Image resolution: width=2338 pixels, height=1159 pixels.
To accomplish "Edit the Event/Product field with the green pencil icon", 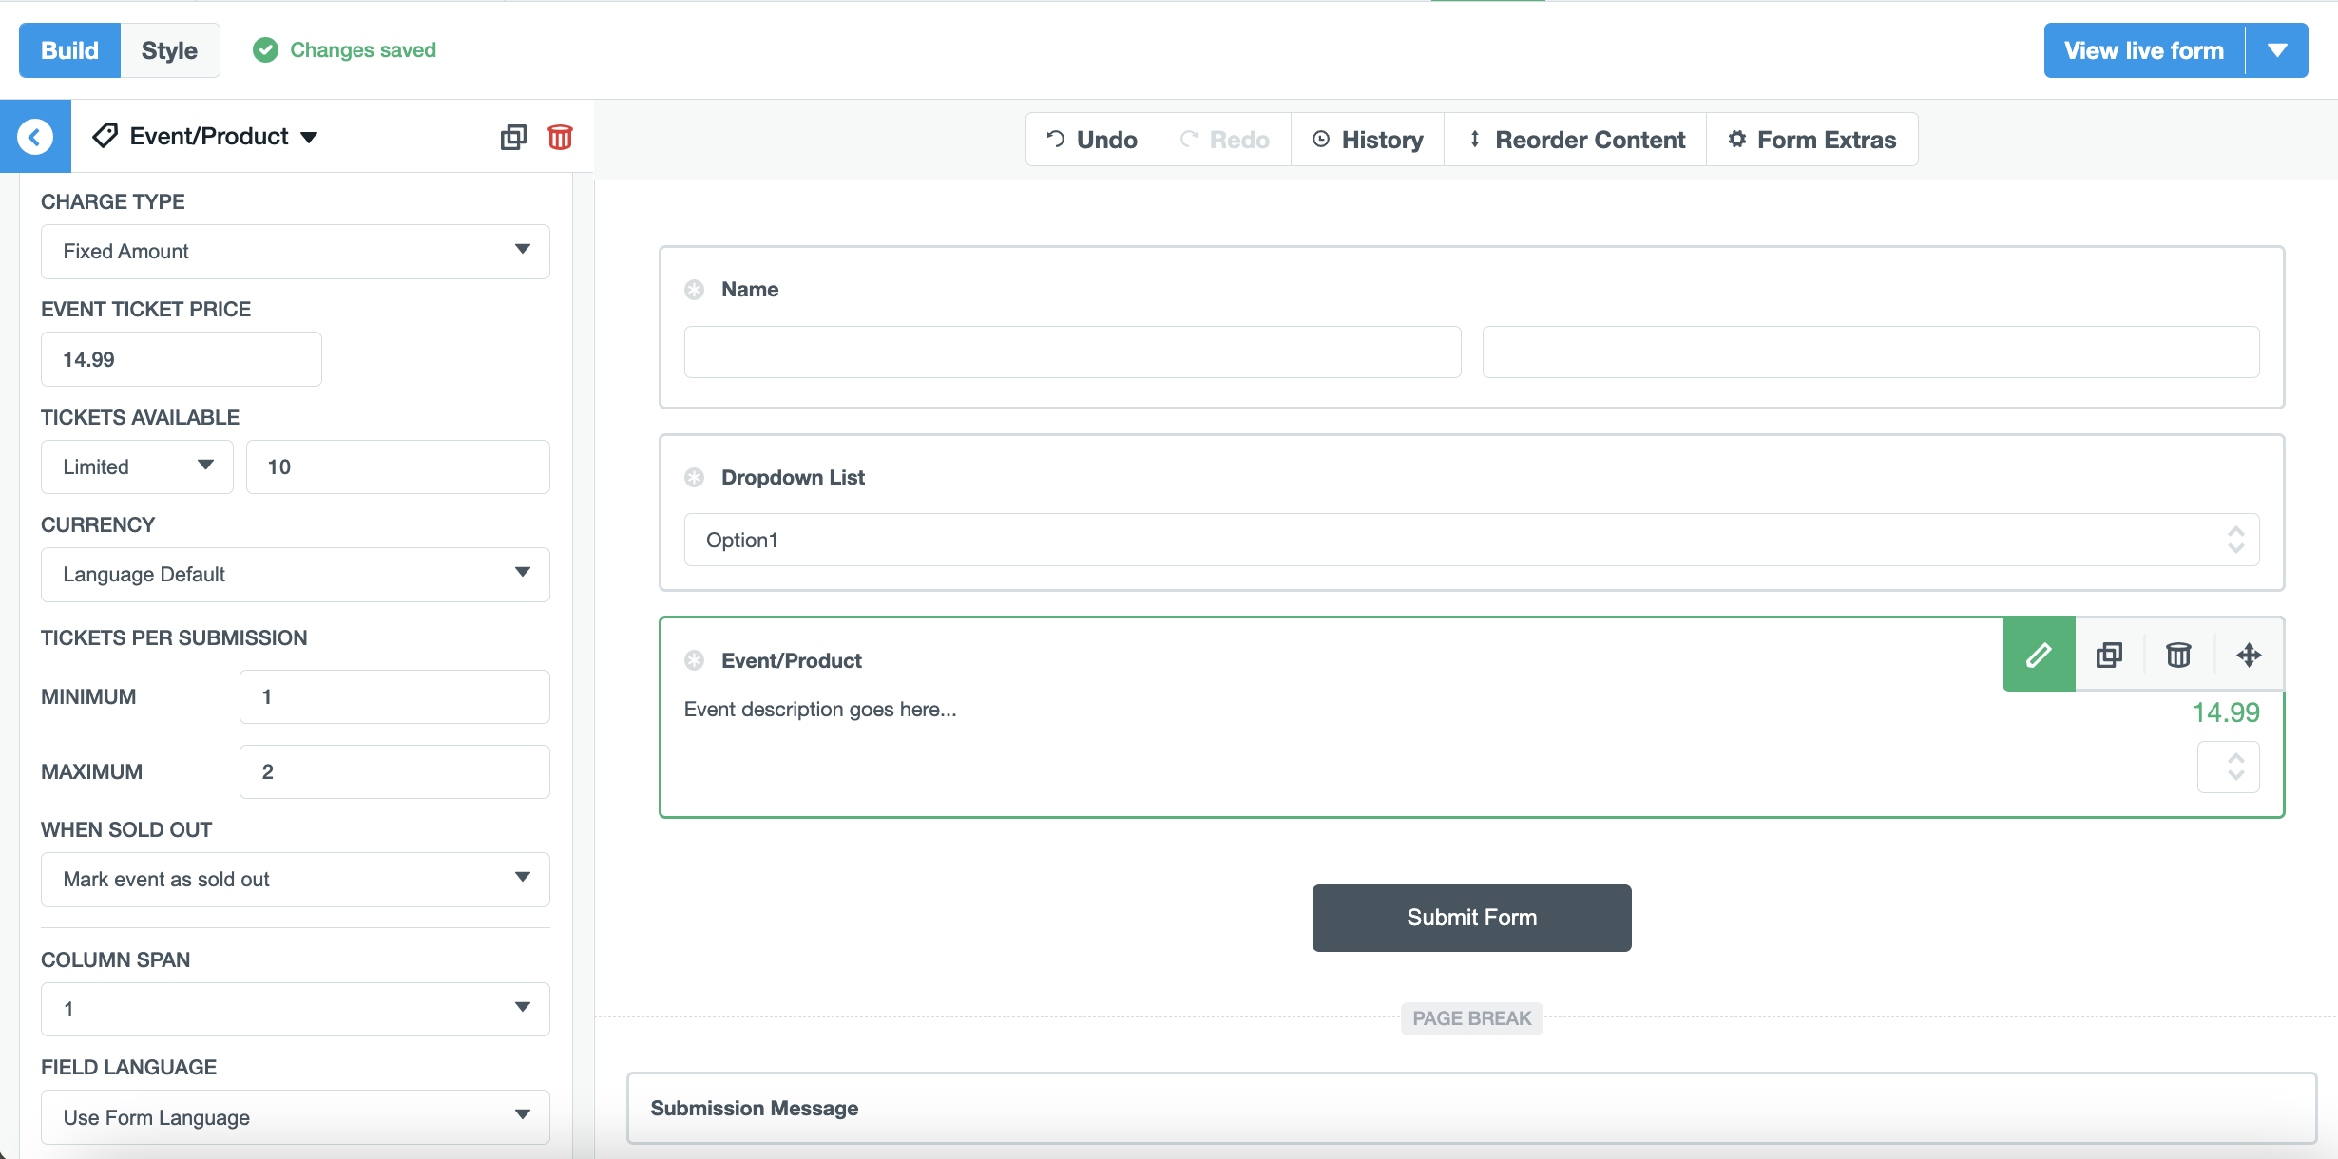I will click(x=2038, y=655).
